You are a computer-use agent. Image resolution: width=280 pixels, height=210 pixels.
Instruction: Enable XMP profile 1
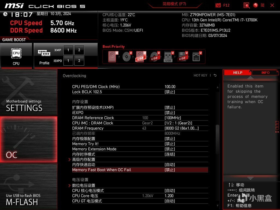tap(68, 50)
